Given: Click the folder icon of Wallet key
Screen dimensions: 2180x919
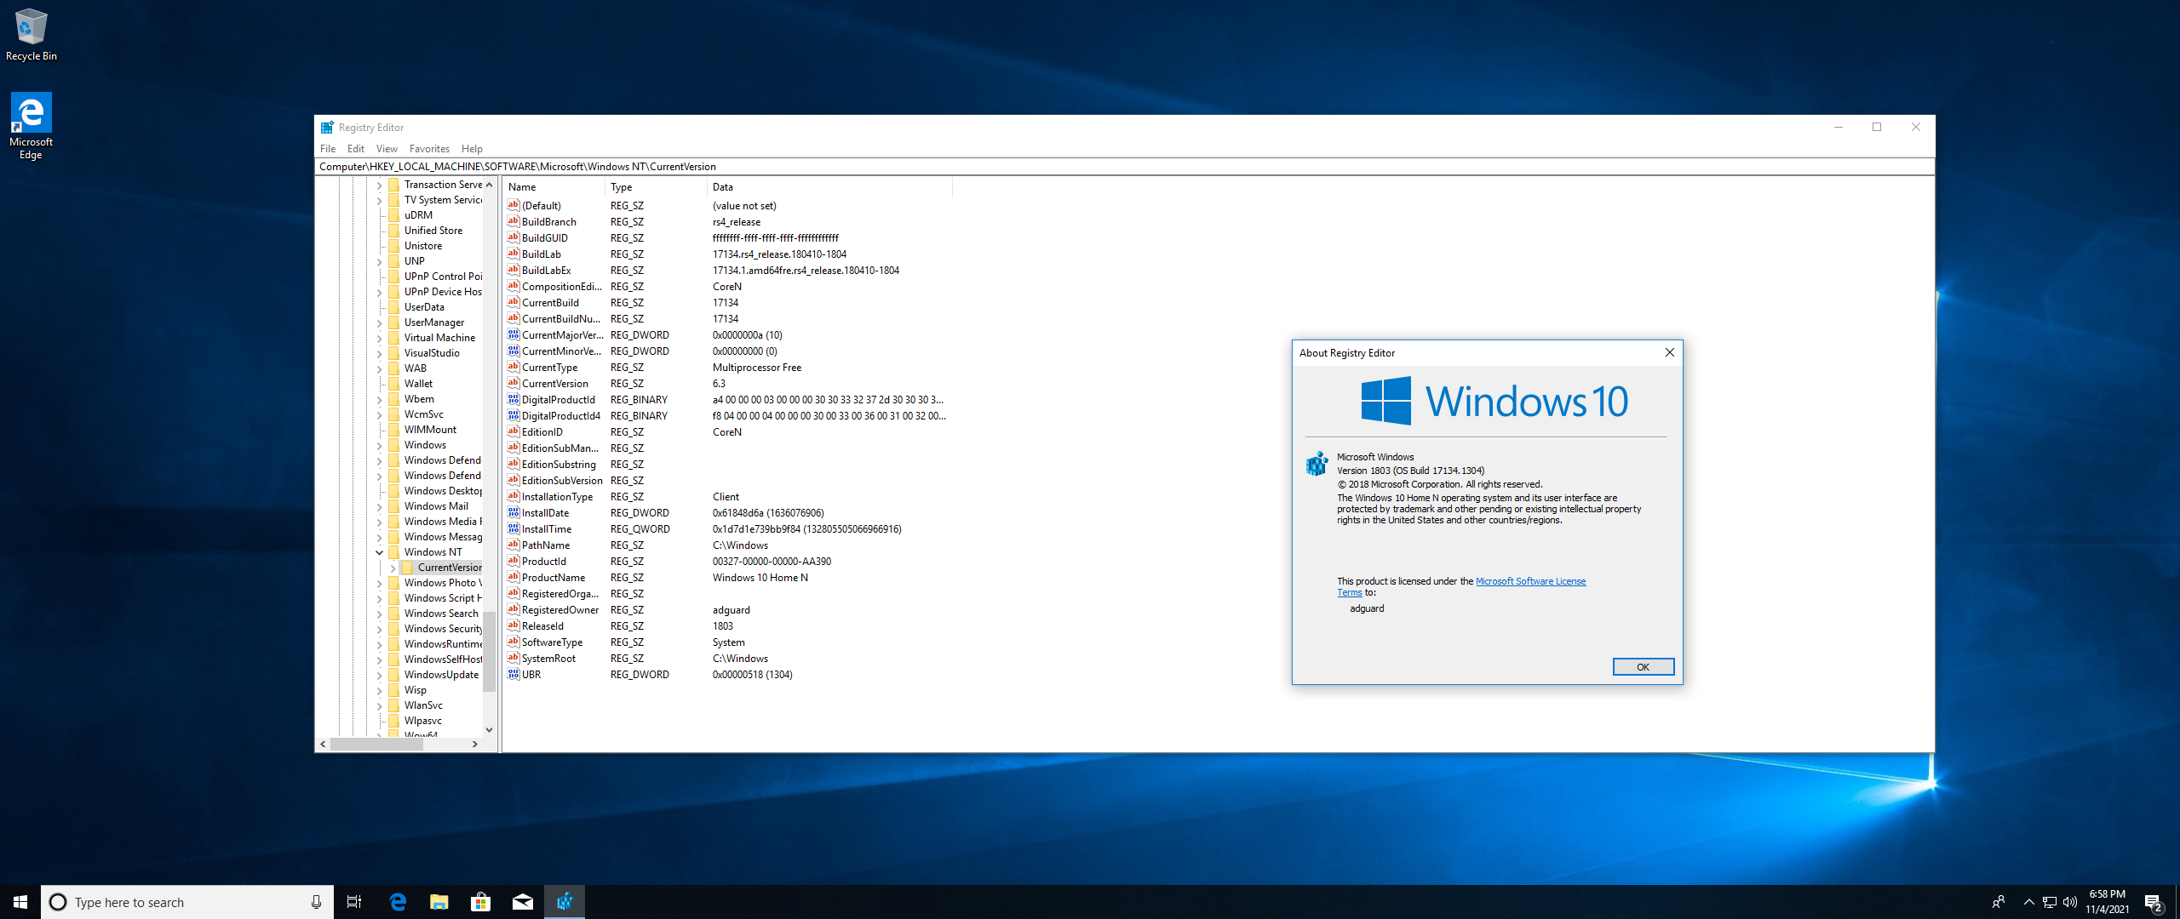Looking at the screenshot, I should pos(393,384).
